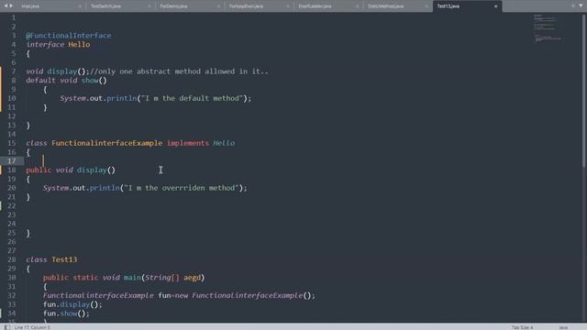587x330 pixels.
Task: Click line number 28 in the gutter
Action: point(12,259)
